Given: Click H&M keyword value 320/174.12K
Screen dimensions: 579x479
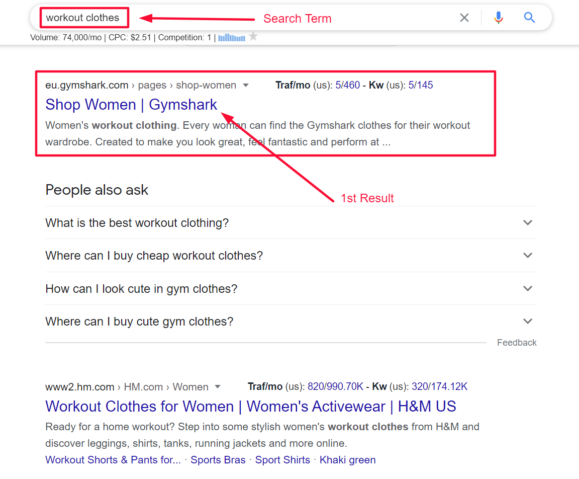Looking at the screenshot, I should coord(439,386).
